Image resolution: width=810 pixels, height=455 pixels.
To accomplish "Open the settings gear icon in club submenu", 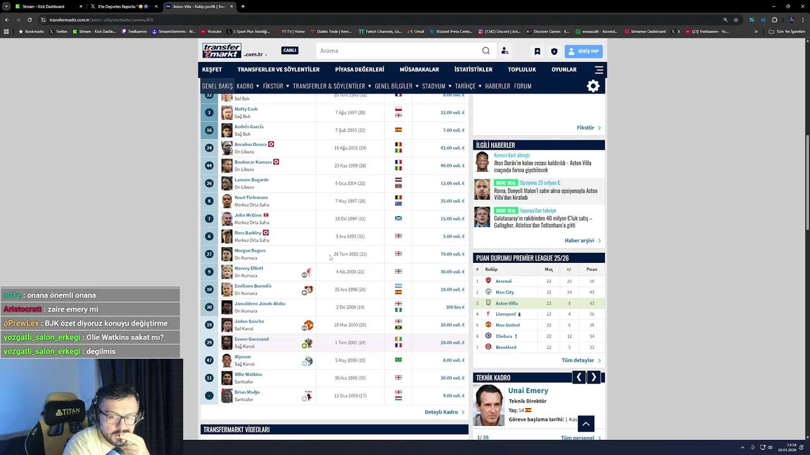I will click(x=593, y=87).
